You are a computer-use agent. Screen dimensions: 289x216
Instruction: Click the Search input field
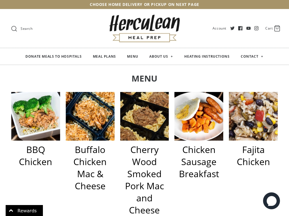click(x=27, y=29)
